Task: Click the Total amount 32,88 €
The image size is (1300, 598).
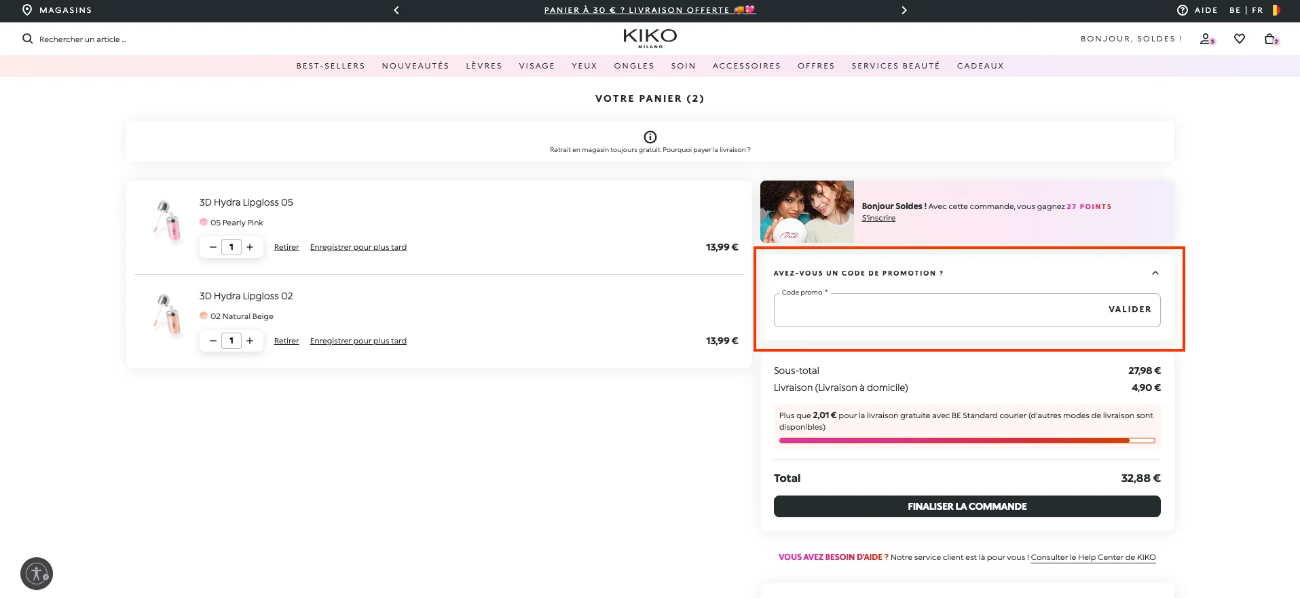Action: (x=1141, y=478)
